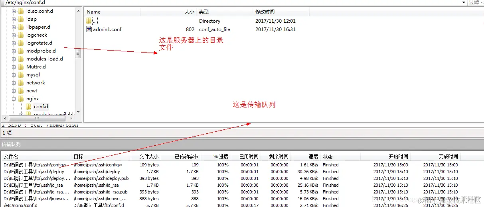484x207 pixels.
Task: Click the folder tree horizontal scrollbar thumb
Action: pos(37,118)
